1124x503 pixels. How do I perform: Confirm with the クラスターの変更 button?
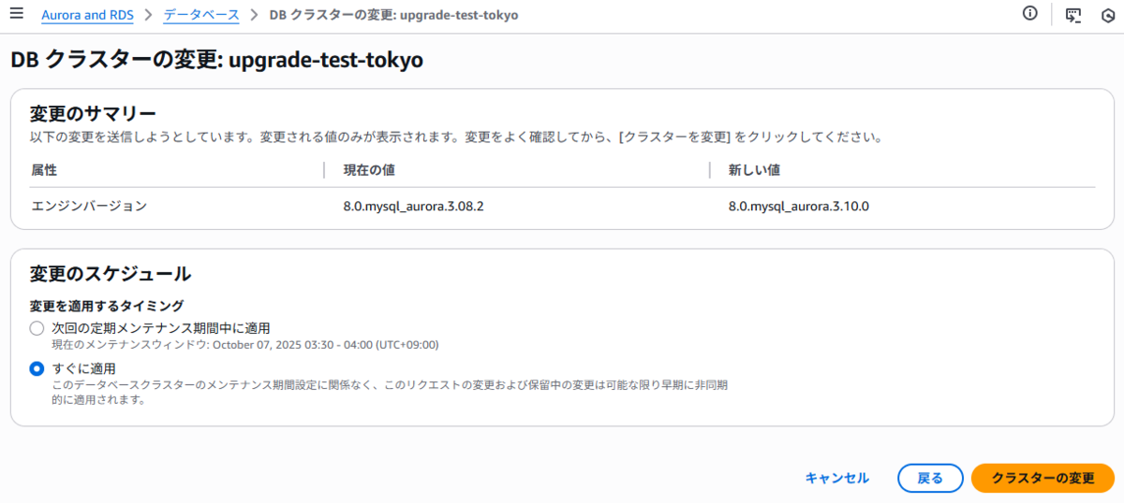(1043, 478)
